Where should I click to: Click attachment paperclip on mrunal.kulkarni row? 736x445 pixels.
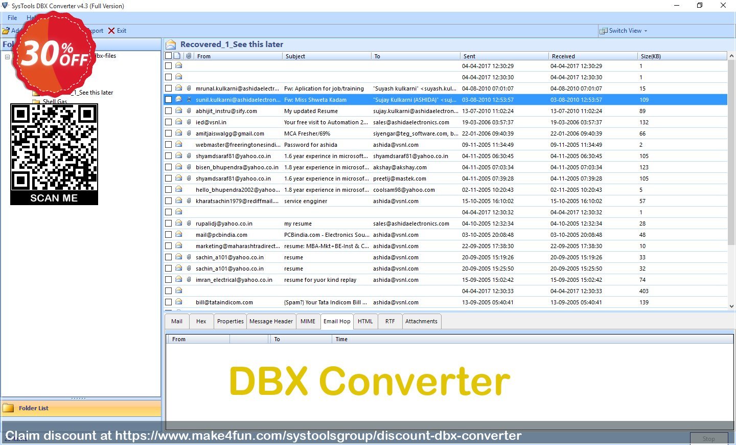(x=189, y=88)
